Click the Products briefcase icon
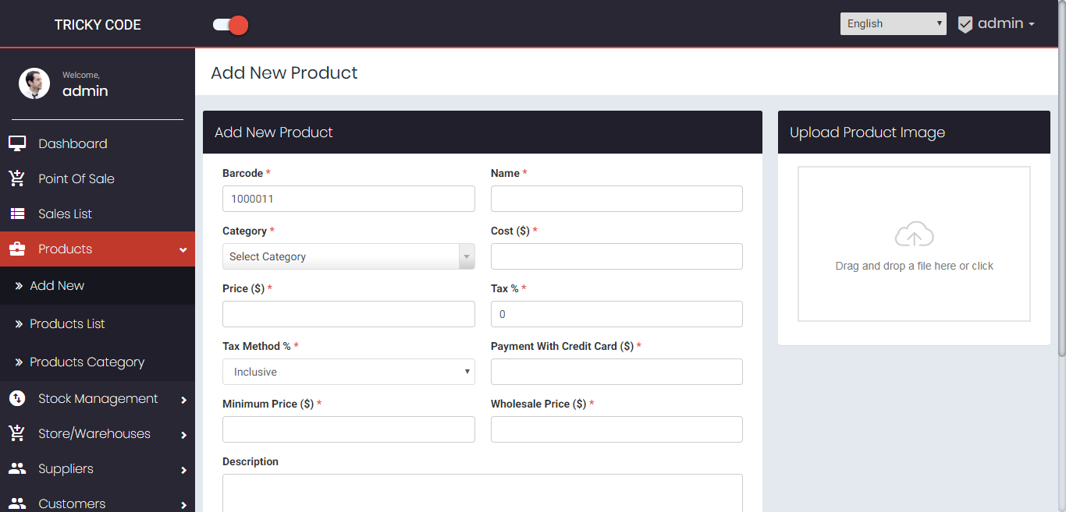1066x512 pixels. coord(17,249)
